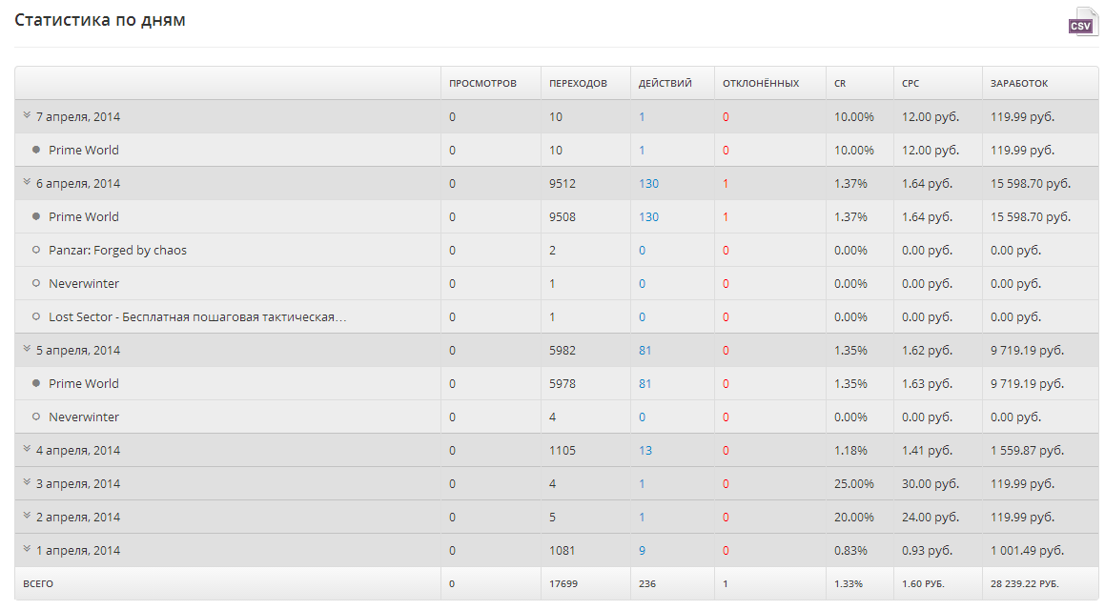Click the Отклонённых column header

pyautogui.click(x=761, y=84)
